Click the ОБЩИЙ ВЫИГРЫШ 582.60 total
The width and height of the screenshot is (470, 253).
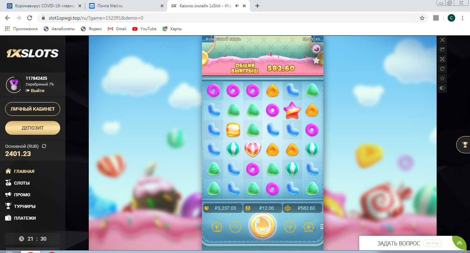263,68
